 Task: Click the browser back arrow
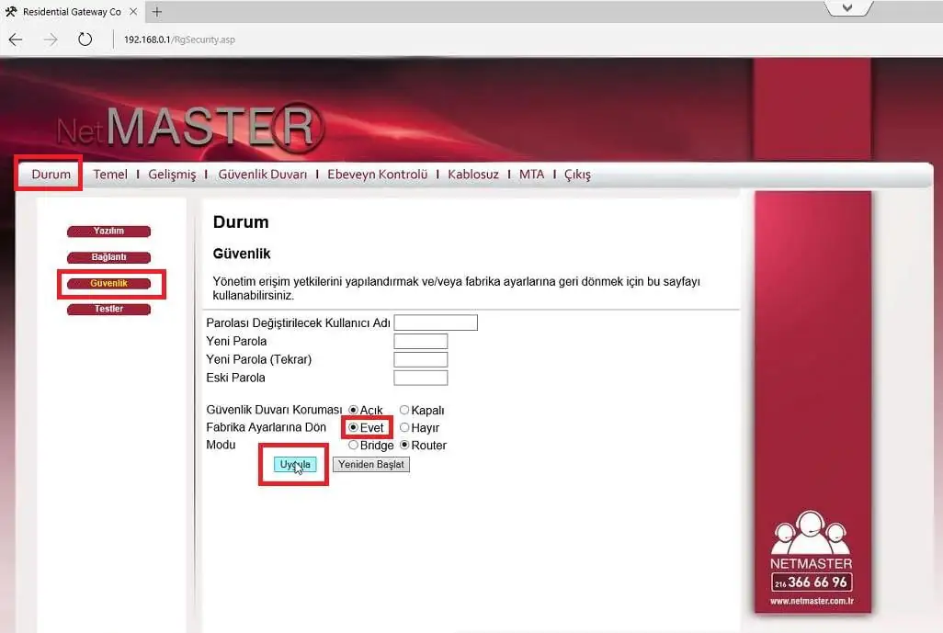[x=15, y=40]
